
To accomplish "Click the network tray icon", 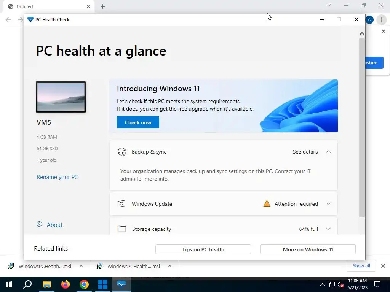I will tap(332, 284).
